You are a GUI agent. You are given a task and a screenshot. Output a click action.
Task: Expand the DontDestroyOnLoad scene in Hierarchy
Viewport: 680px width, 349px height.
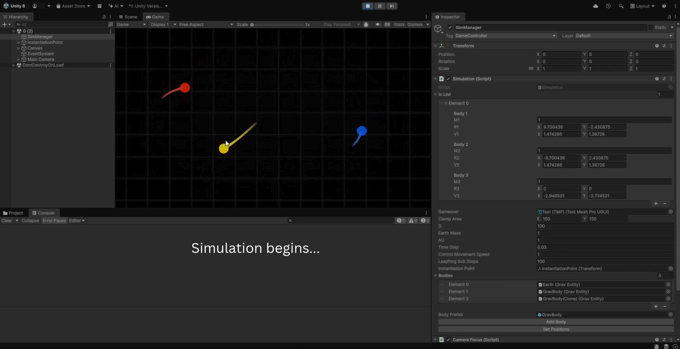tap(13, 65)
